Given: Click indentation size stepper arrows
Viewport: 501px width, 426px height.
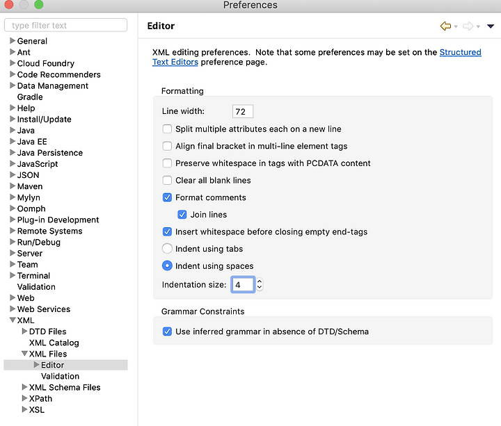Looking at the screenshot, I should coord(260,284).
